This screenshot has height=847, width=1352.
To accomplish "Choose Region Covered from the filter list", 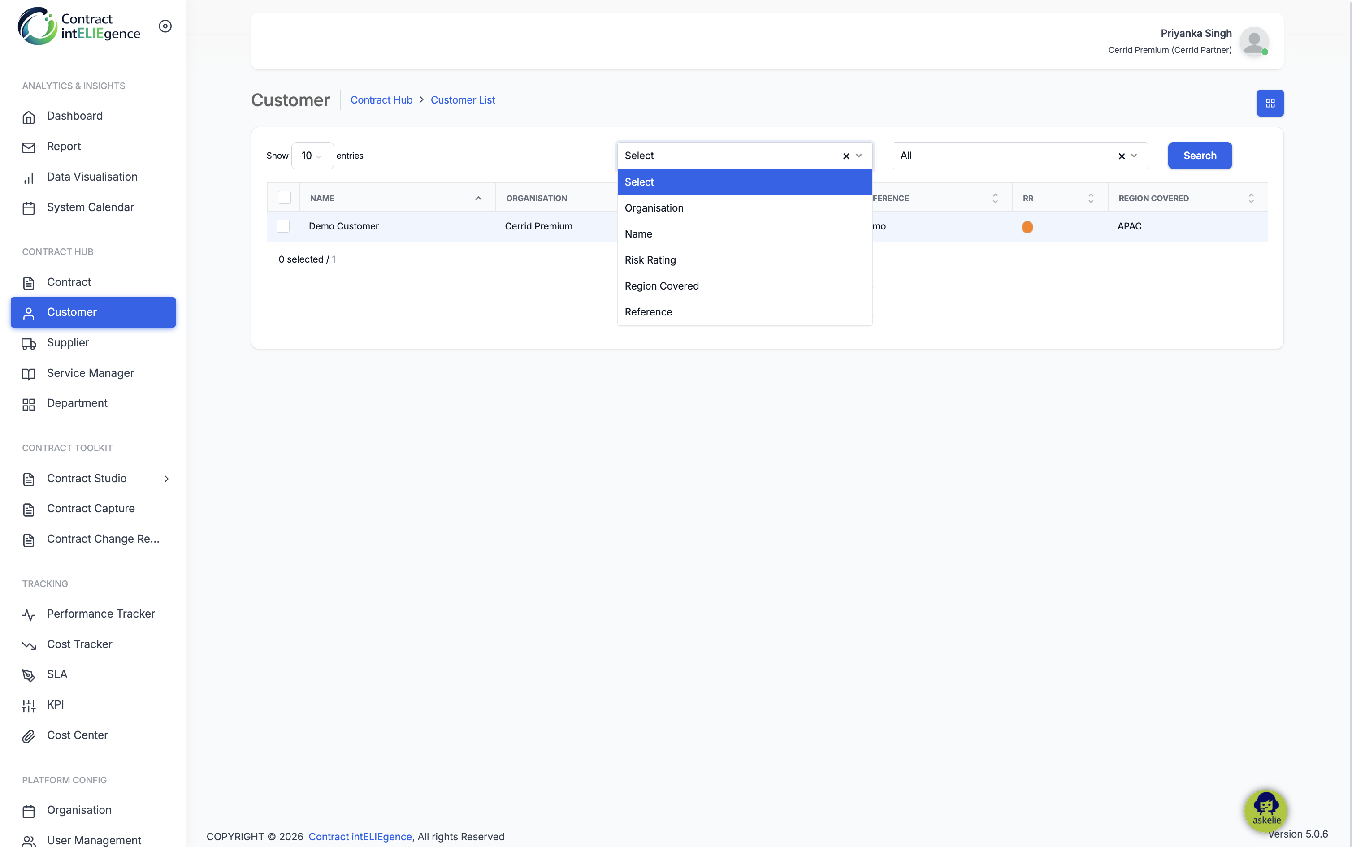I will point(745,286).
